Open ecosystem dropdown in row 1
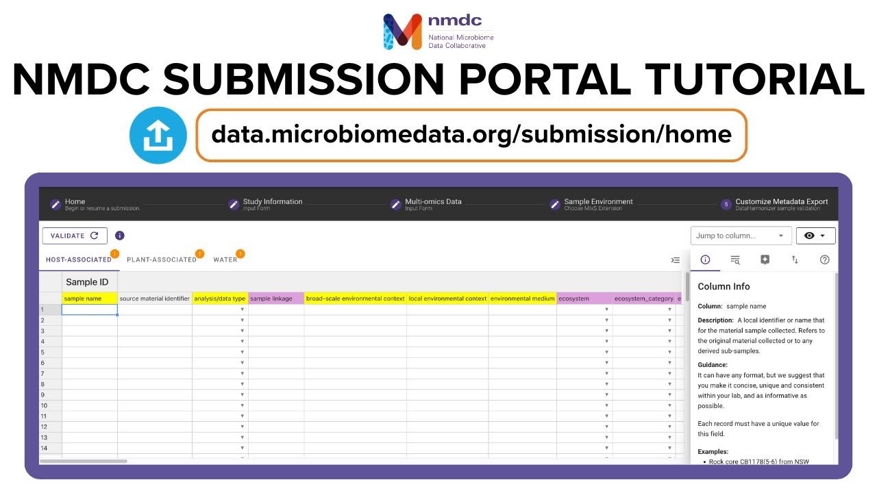The width and height of the screenshot is (877, 493). pos(606,309)
